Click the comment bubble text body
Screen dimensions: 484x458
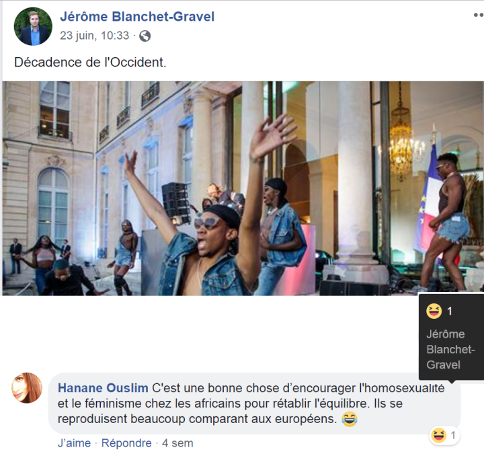coord(254,404)
